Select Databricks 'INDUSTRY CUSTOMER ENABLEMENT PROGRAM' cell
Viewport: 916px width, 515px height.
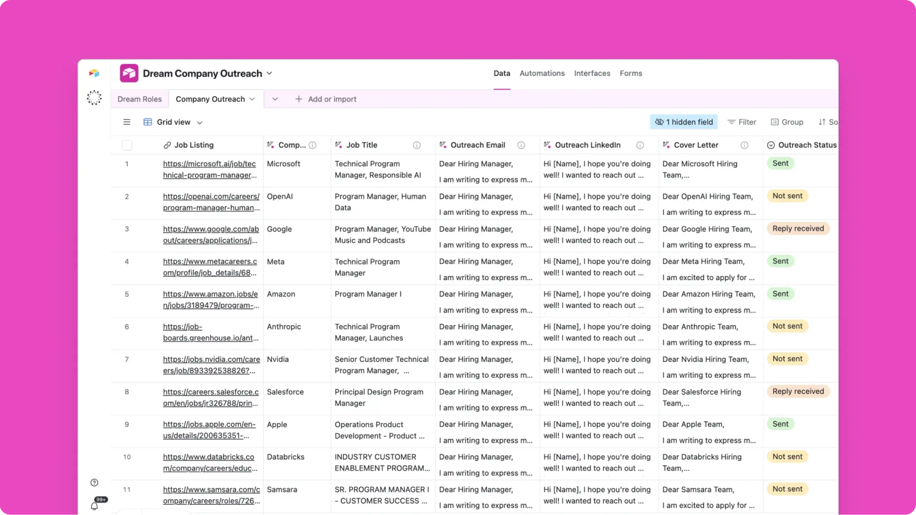tap(383, 464)
